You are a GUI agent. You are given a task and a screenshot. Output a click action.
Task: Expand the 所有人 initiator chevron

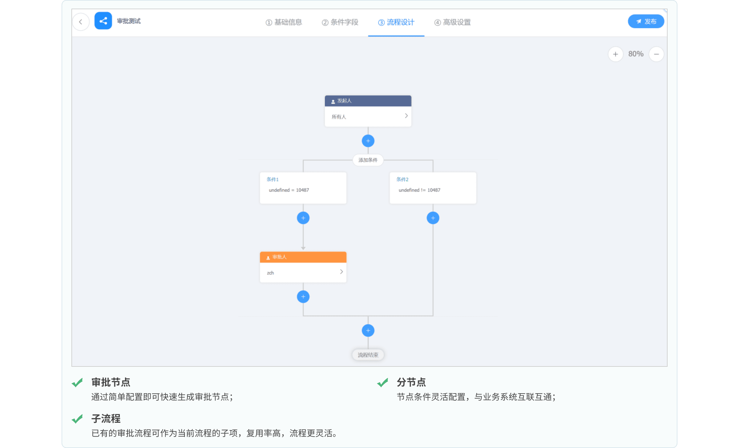click(406, 116)
